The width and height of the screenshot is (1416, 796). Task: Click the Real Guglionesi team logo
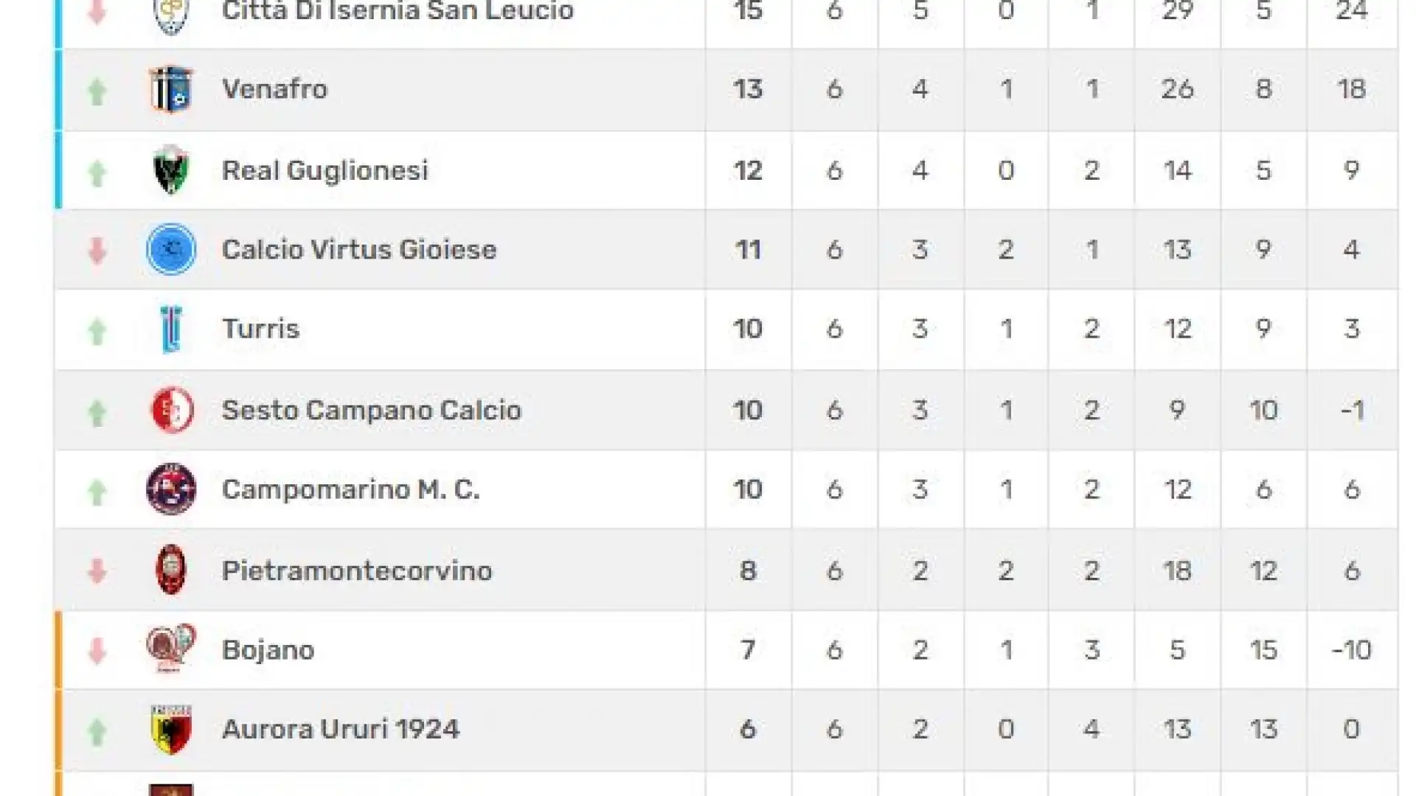tap(171, 170)
